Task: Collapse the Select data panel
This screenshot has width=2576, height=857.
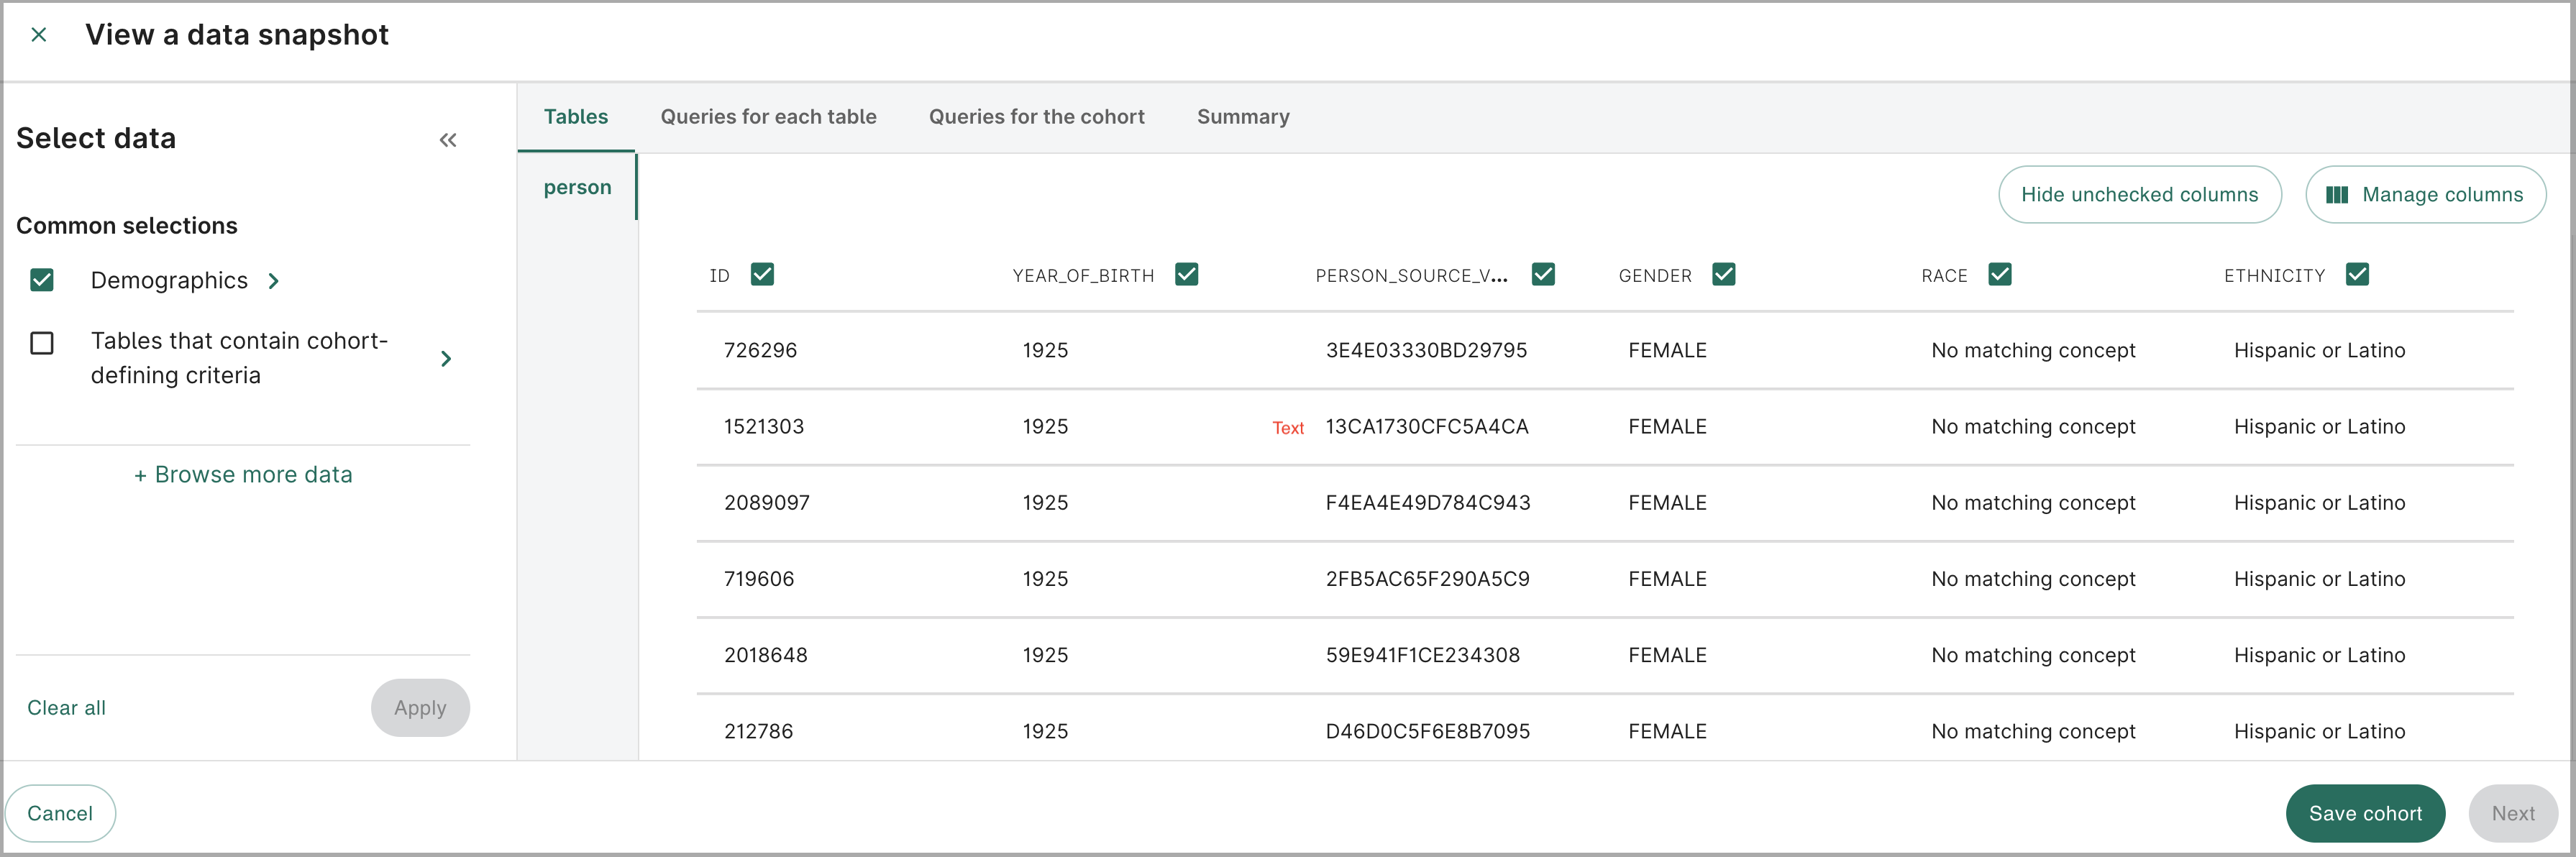Action: (448, 140)
